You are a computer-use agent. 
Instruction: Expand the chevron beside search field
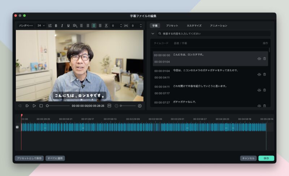[153, 33]
